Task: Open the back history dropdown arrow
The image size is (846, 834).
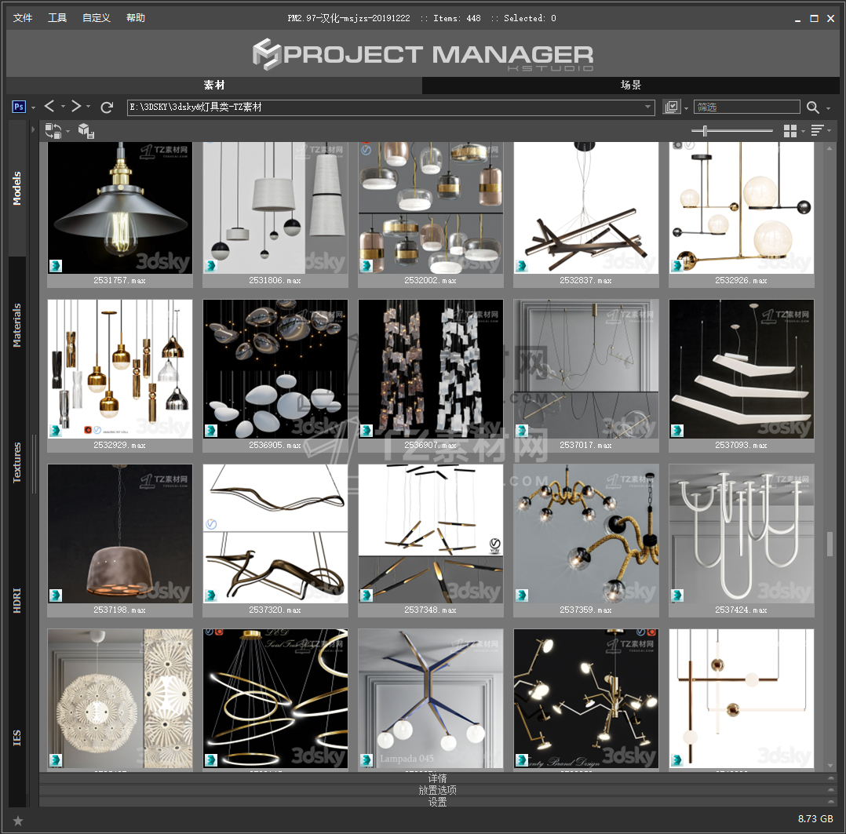Action: tap(63, 107)
